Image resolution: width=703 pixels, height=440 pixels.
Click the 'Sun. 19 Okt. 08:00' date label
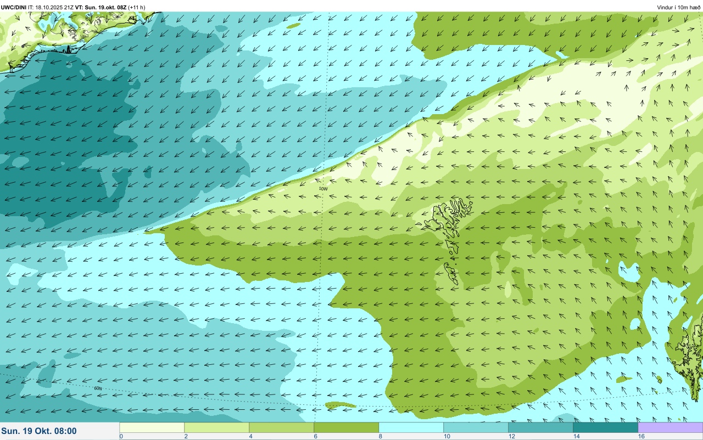pyautogui.click(x=39, y=431)
